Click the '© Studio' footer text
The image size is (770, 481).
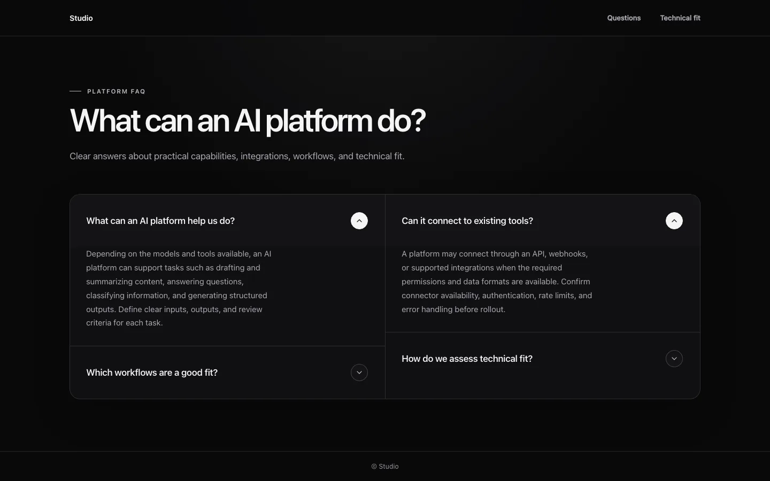(385, 467)
